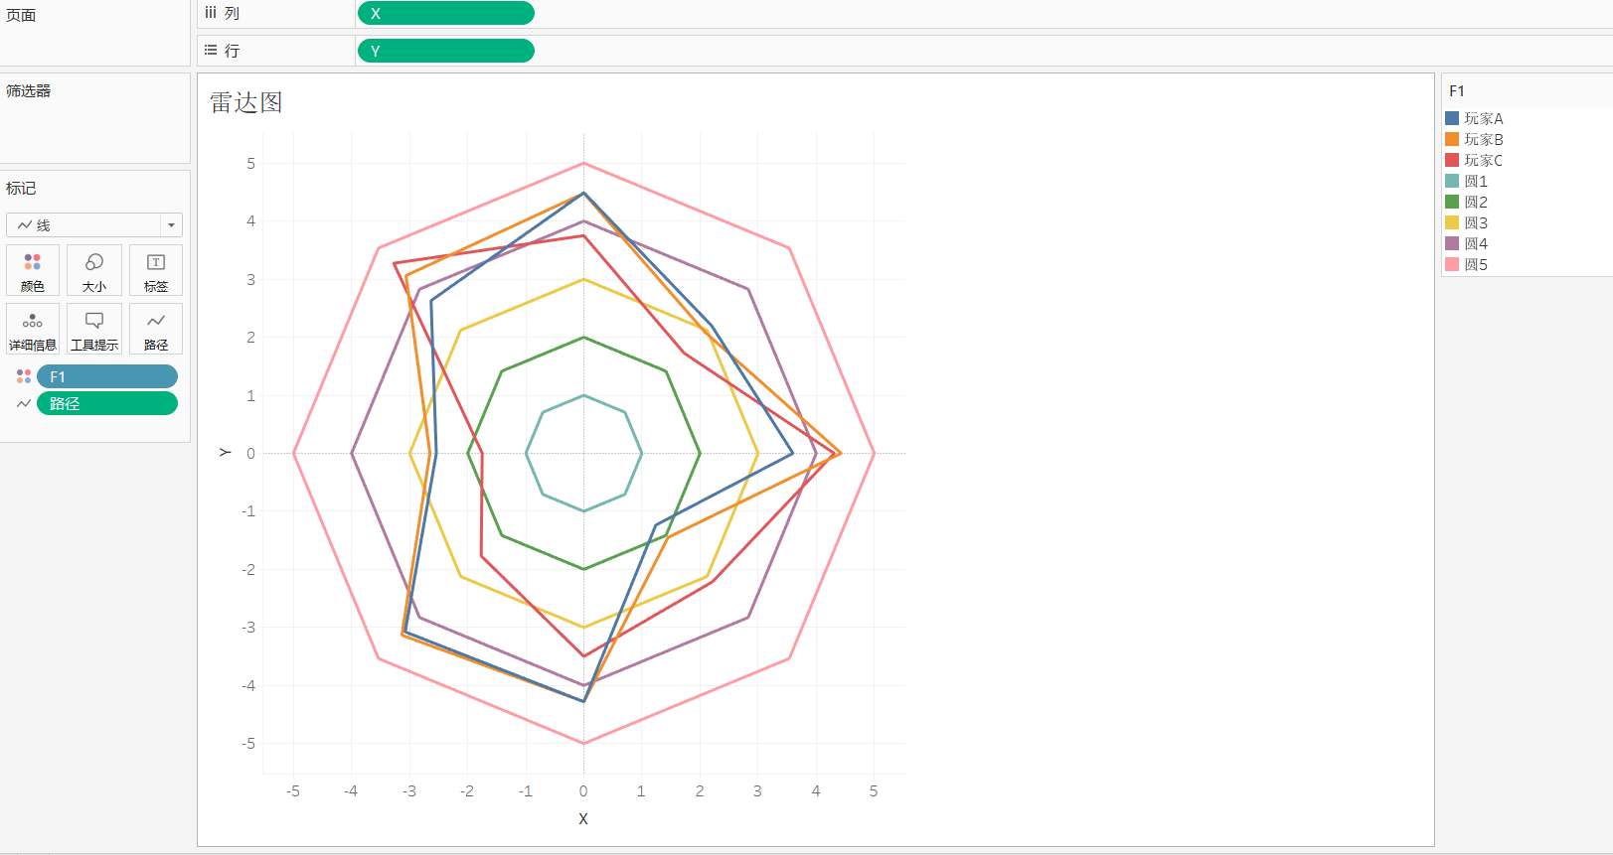Image resolution: width=1613 pixels, height=855 pixels.
Task: Open the Size (大小) mark card
Action: pyautogui.click(x=94, y=270)
